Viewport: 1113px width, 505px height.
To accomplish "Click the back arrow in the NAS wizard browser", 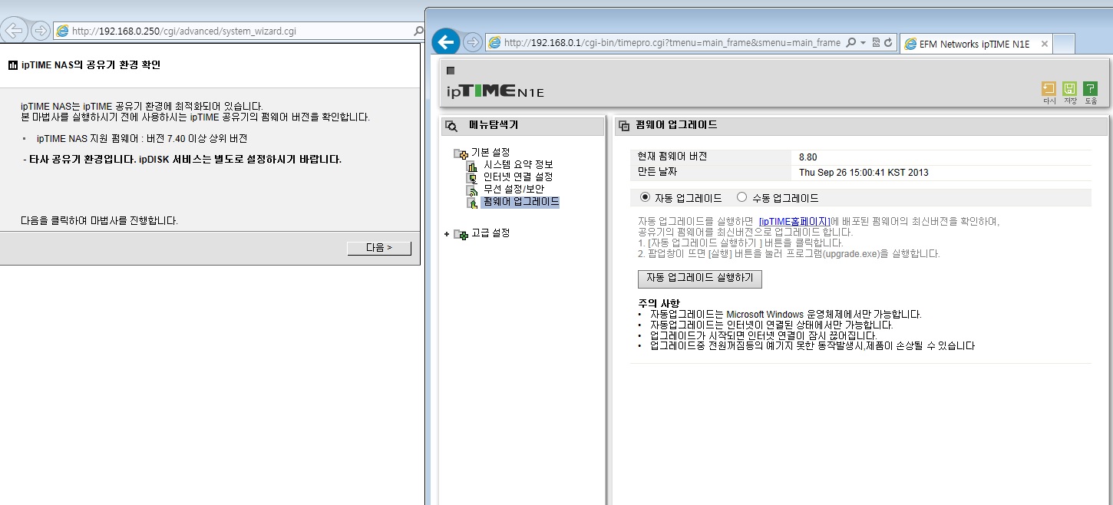I will pos(15,31).
